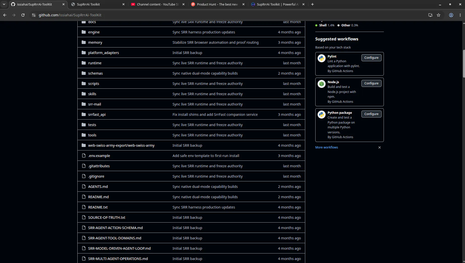This screenshot has width=465, height=263.
Task: Click the install app icon in address bar
Action: tap(430, 15)
